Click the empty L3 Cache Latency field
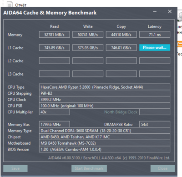 (155, 74)
